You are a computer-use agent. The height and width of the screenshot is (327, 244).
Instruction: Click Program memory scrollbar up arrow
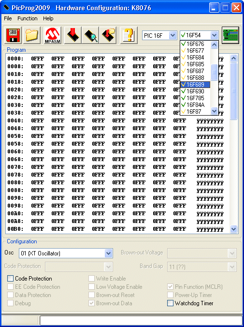click(x=233, y=59)
